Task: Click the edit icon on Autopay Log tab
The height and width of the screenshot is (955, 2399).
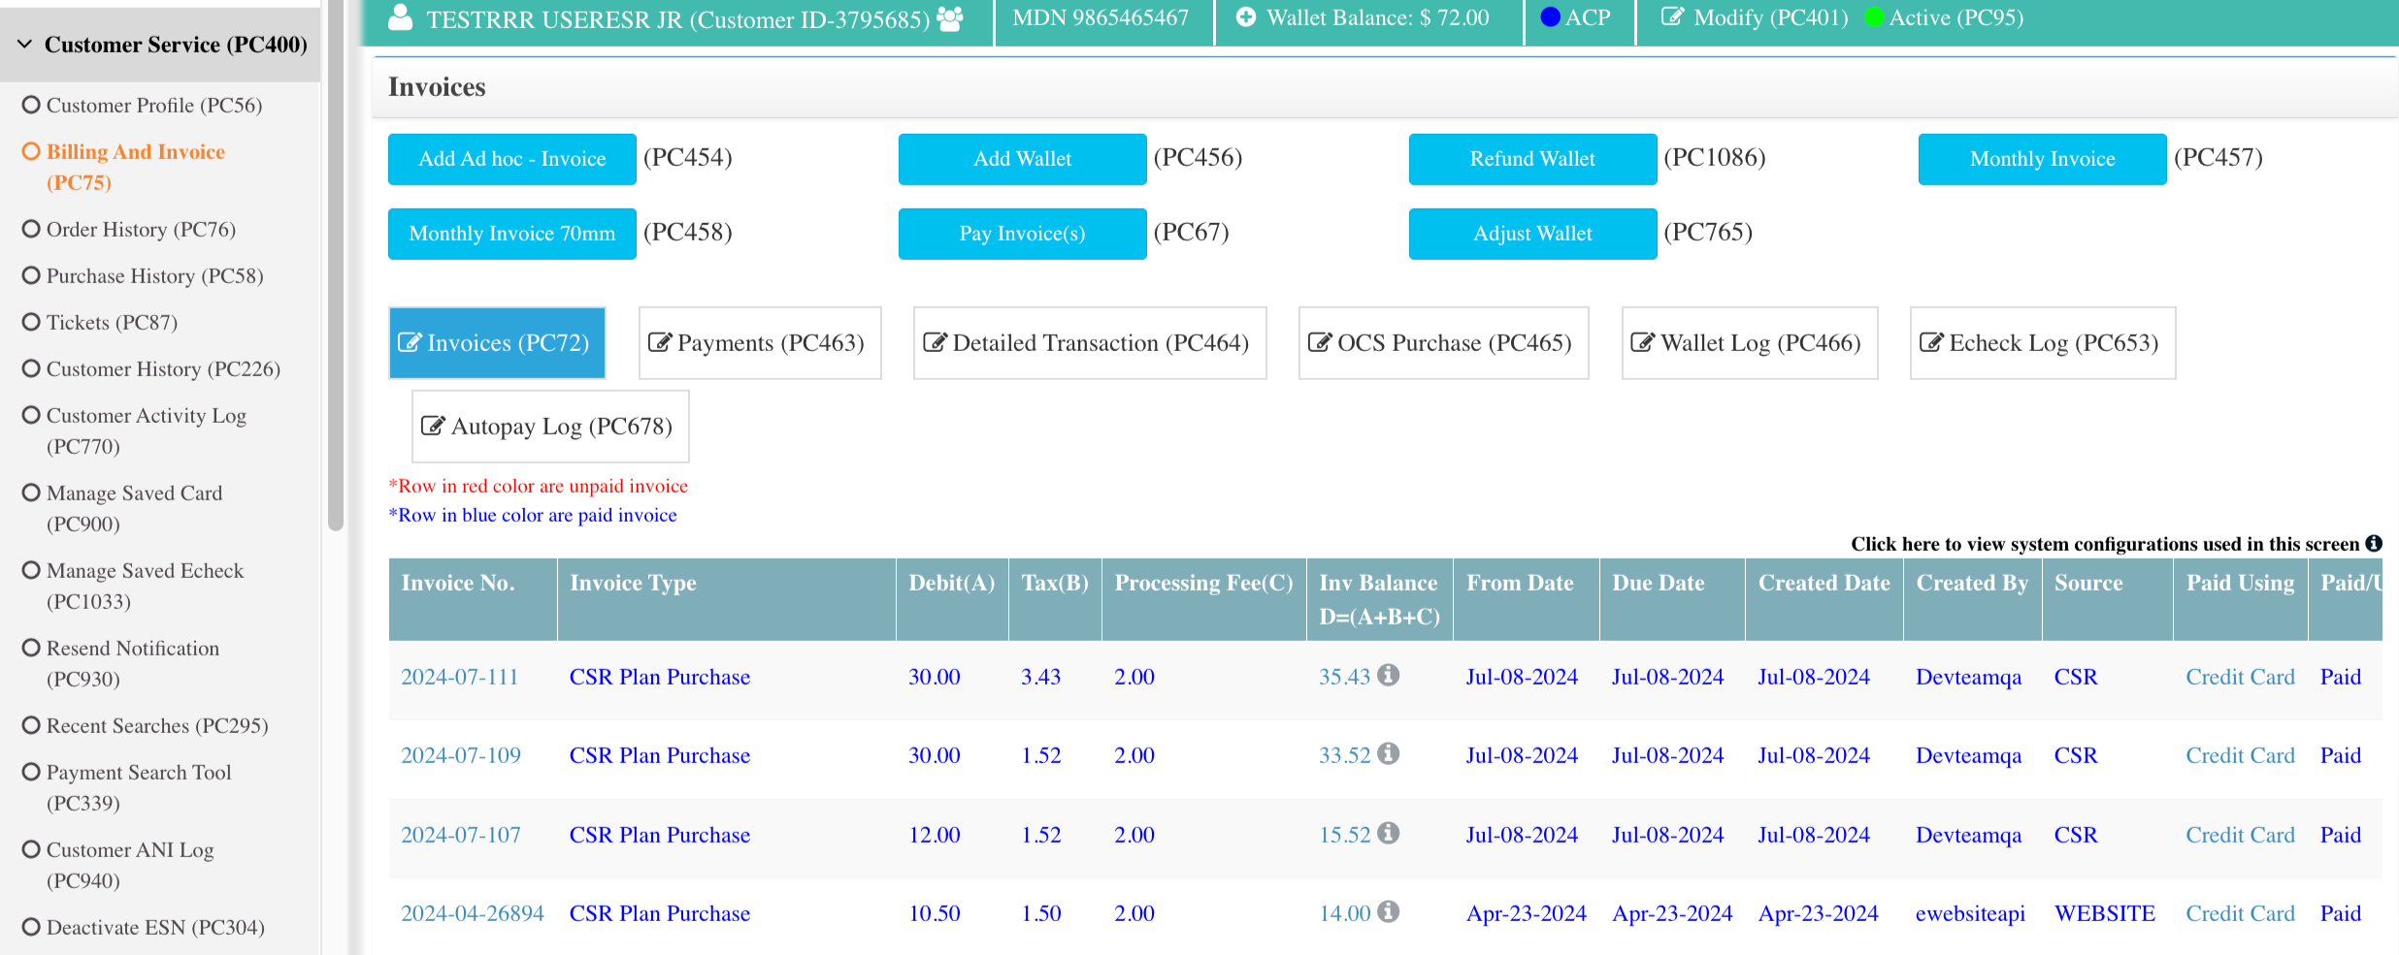Action: 434,426
